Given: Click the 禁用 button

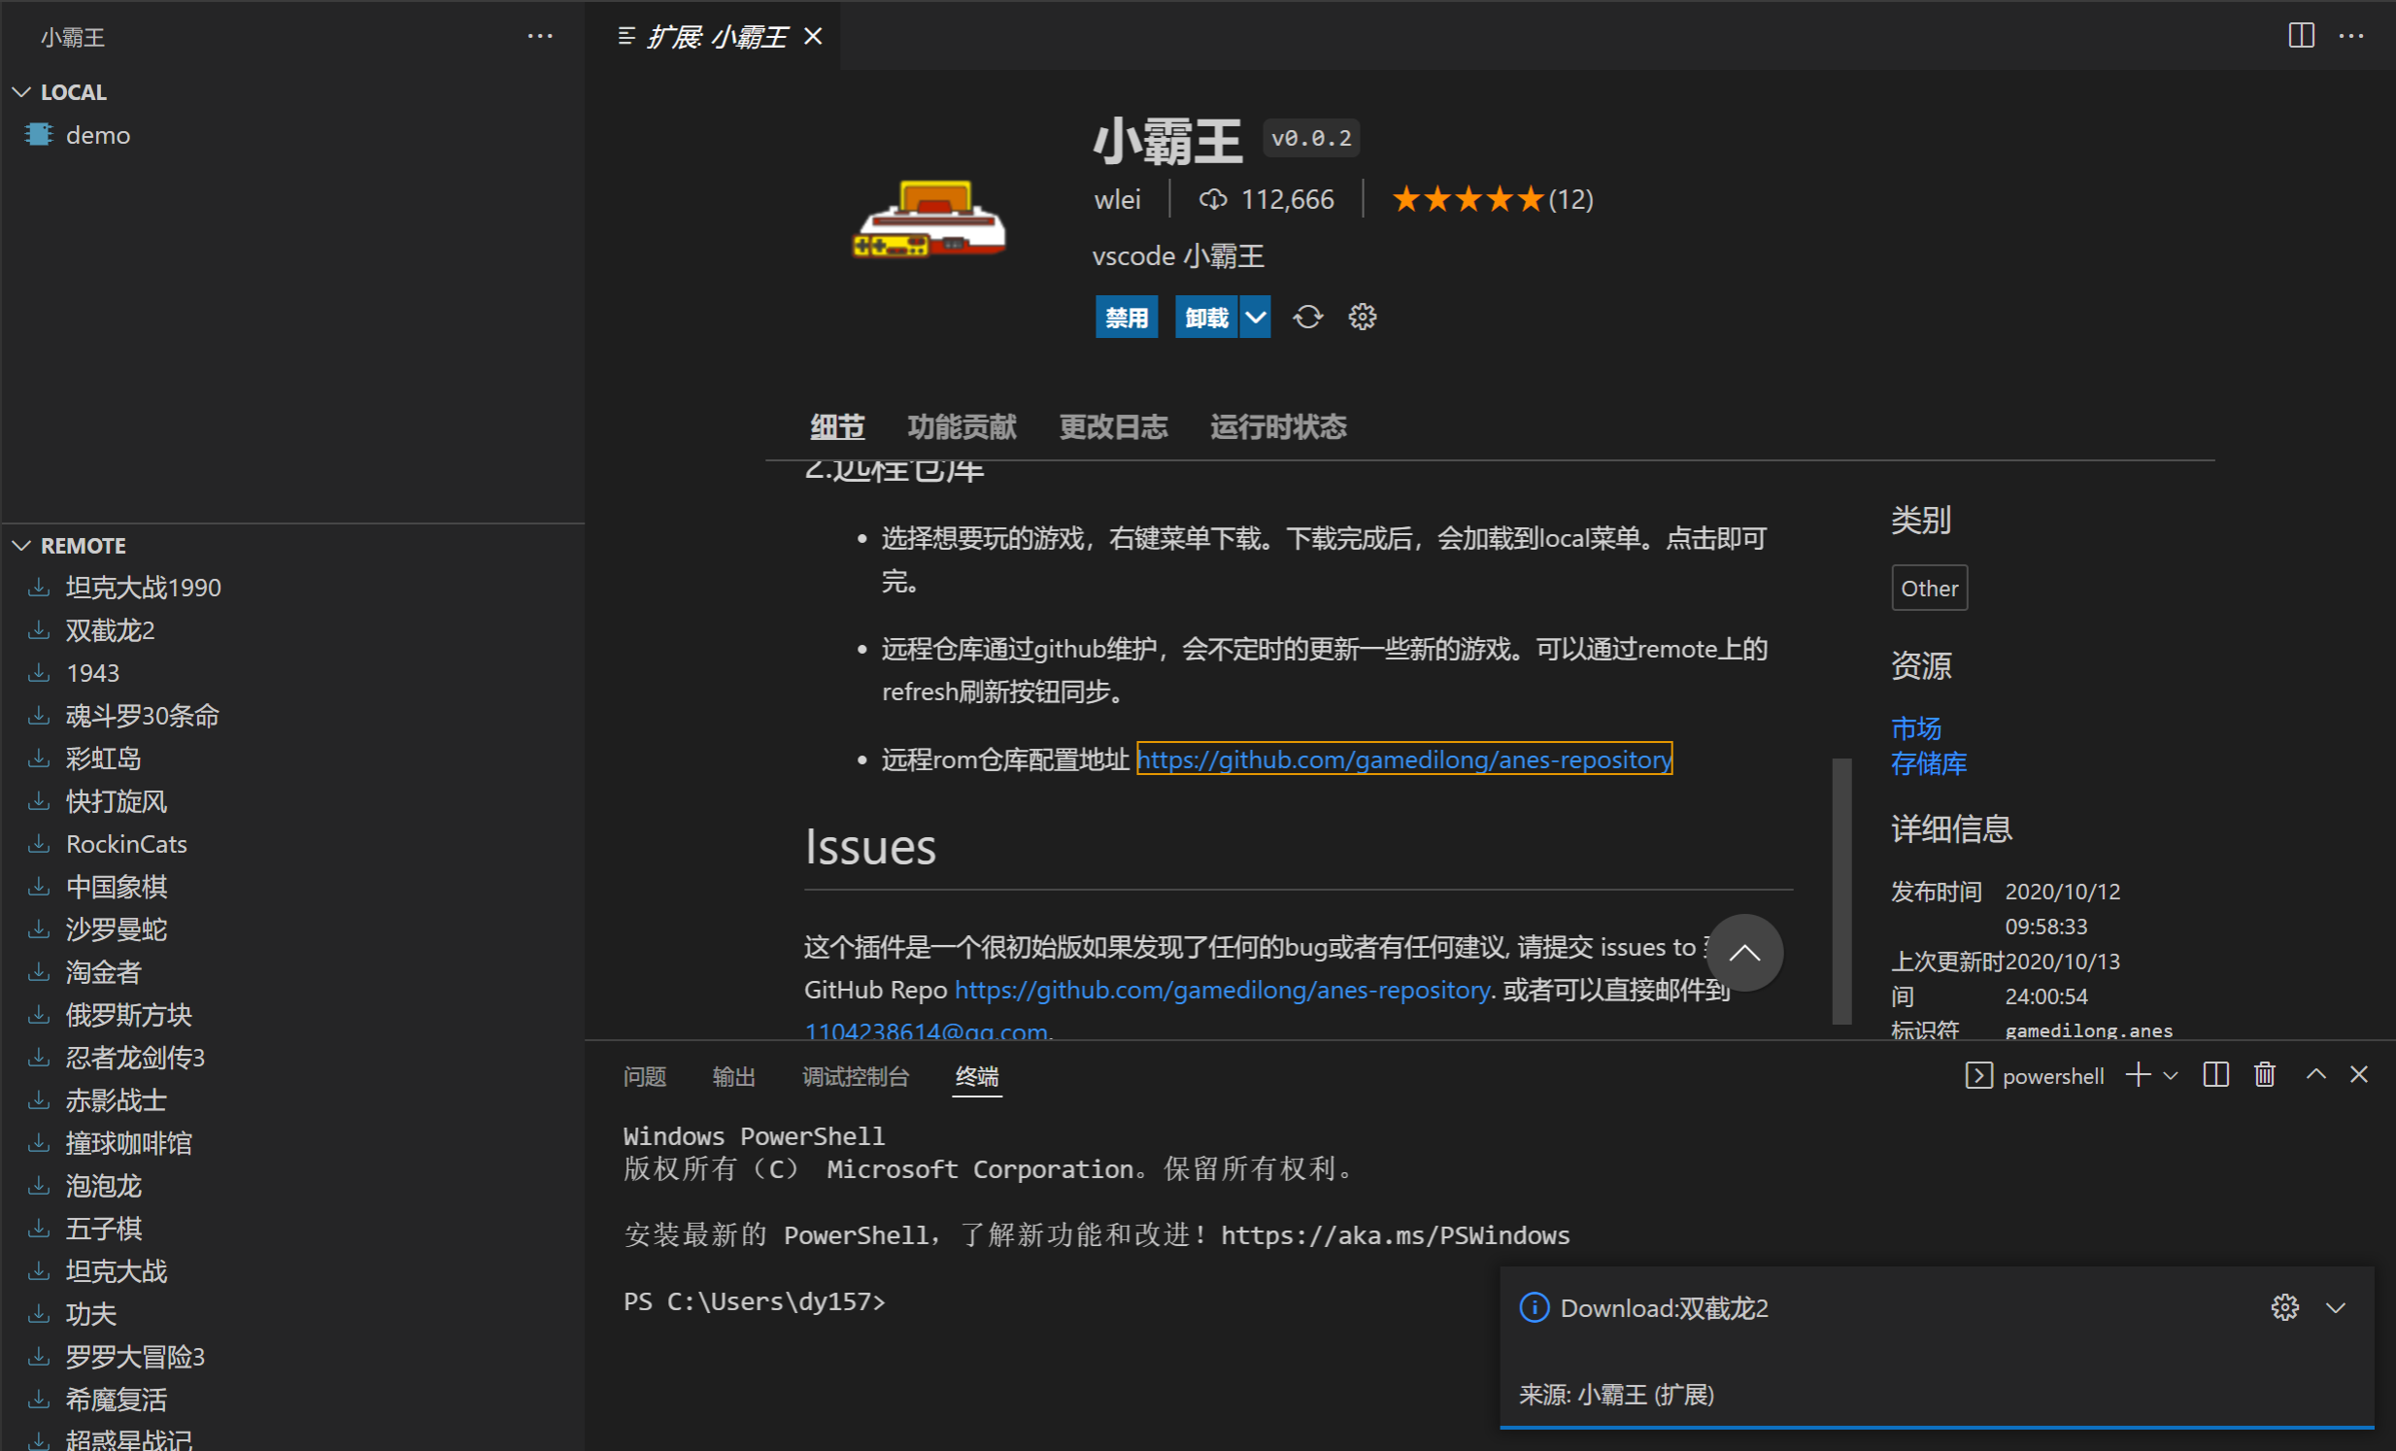Looking at the screenshot, I should (1126, 317).
